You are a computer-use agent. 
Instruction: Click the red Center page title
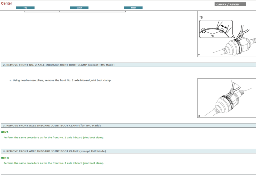(x=6, y=3)
